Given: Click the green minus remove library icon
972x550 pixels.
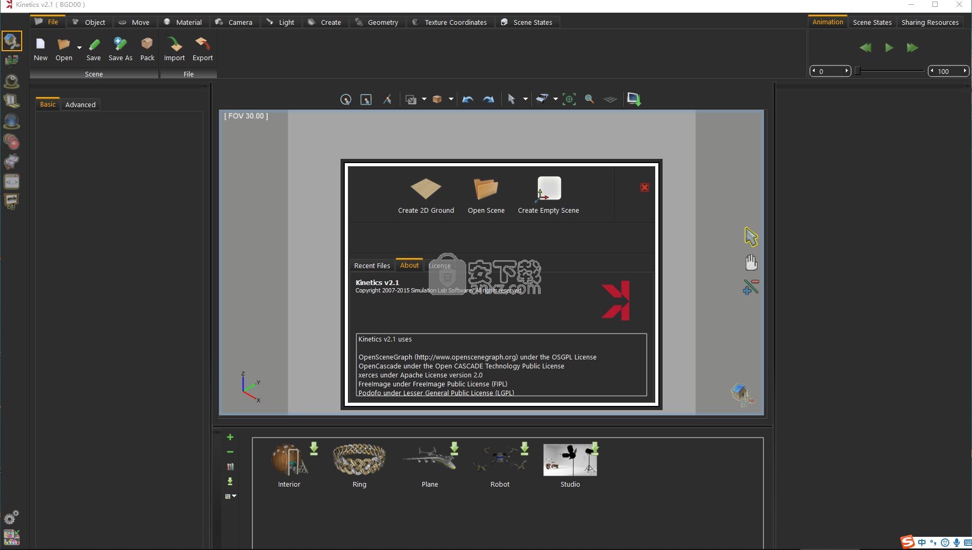Looking at the screenshot, I should point(230,452).
